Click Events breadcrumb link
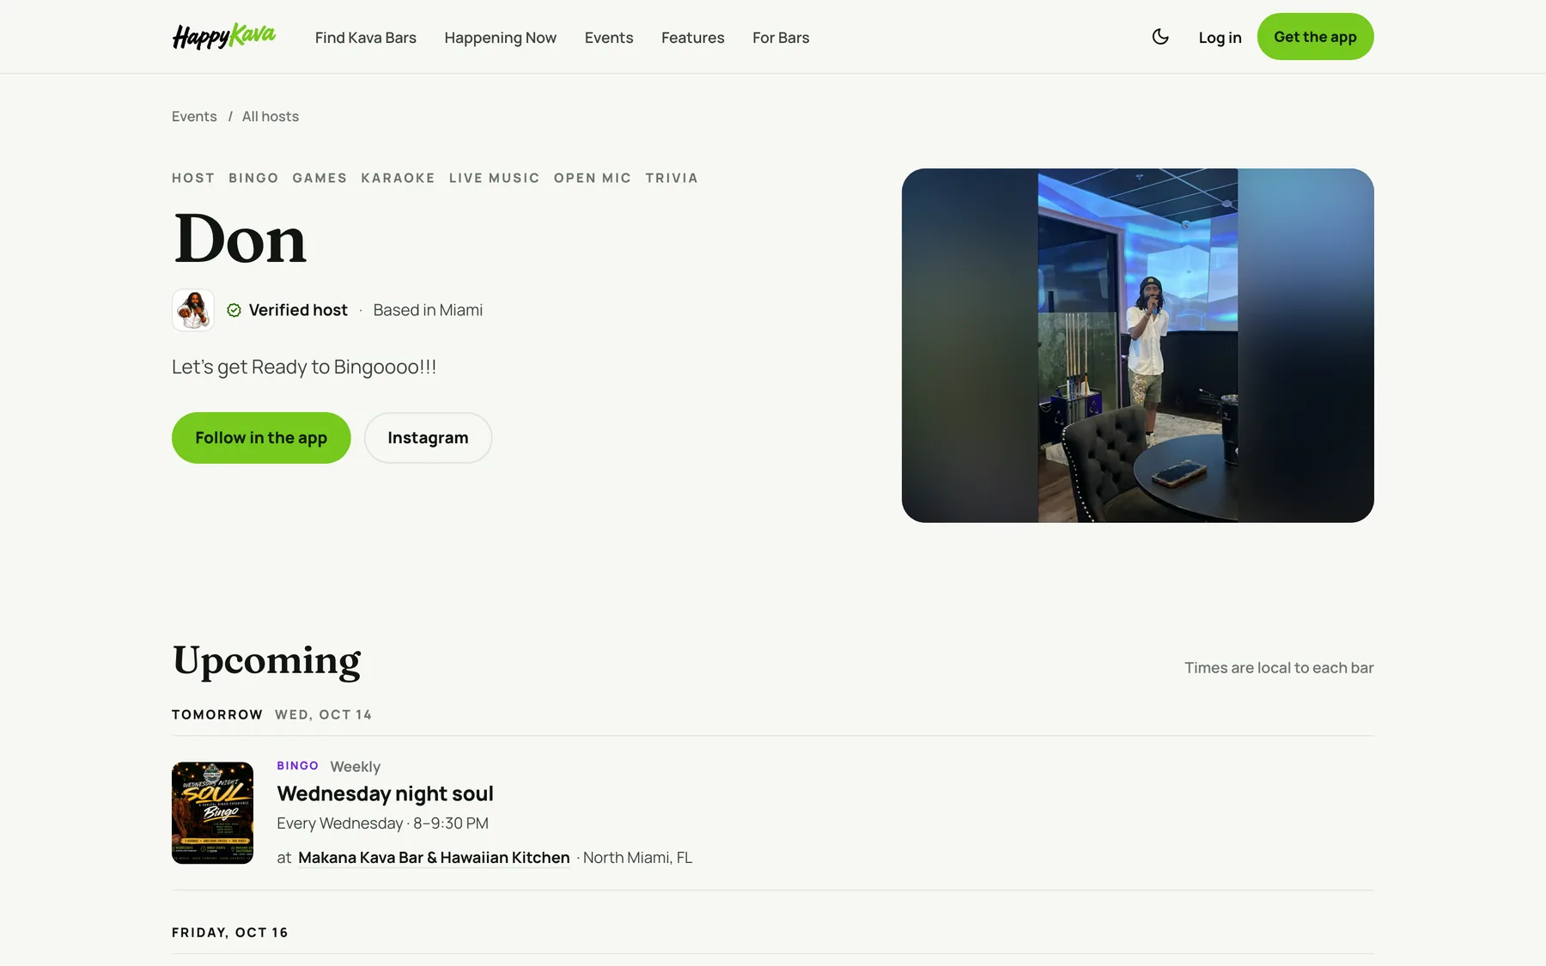The width and height of the screenshot is (1546, 966). 194,117
